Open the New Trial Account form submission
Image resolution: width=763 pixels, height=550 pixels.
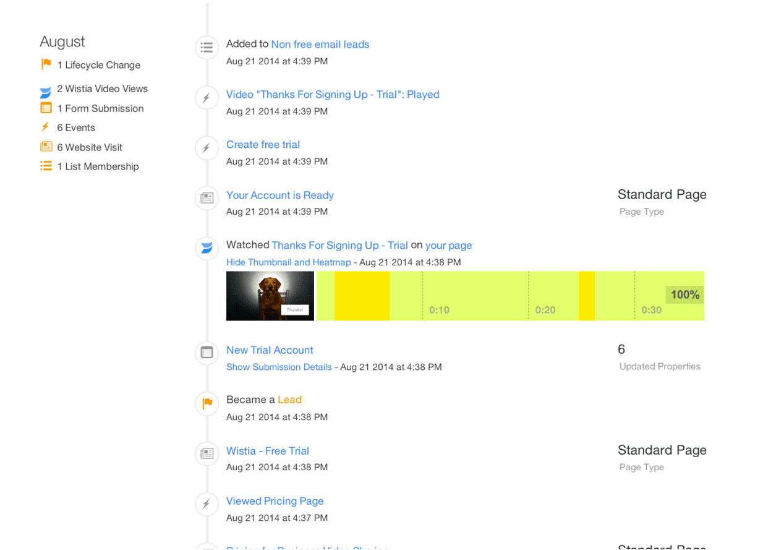[270, 350]
